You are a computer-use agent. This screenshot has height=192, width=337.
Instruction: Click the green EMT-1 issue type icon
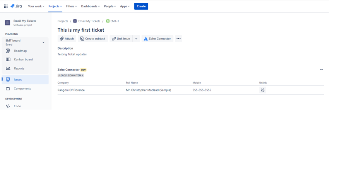(108, 21)
